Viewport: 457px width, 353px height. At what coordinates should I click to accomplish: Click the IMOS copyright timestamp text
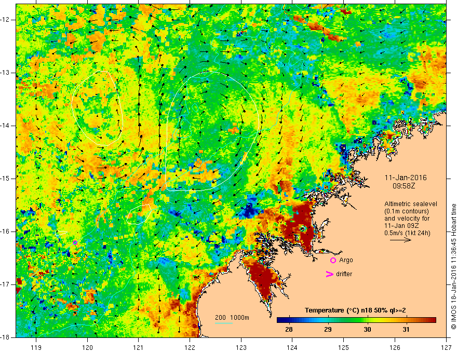point(453,266)
